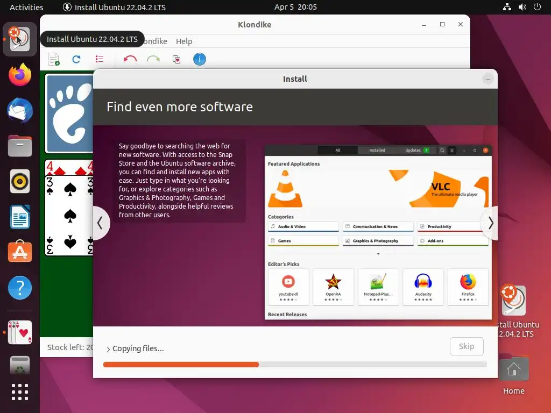Launch Firefox from the dock
Viewport: 551px width, 413px height.
click(20, 75)
